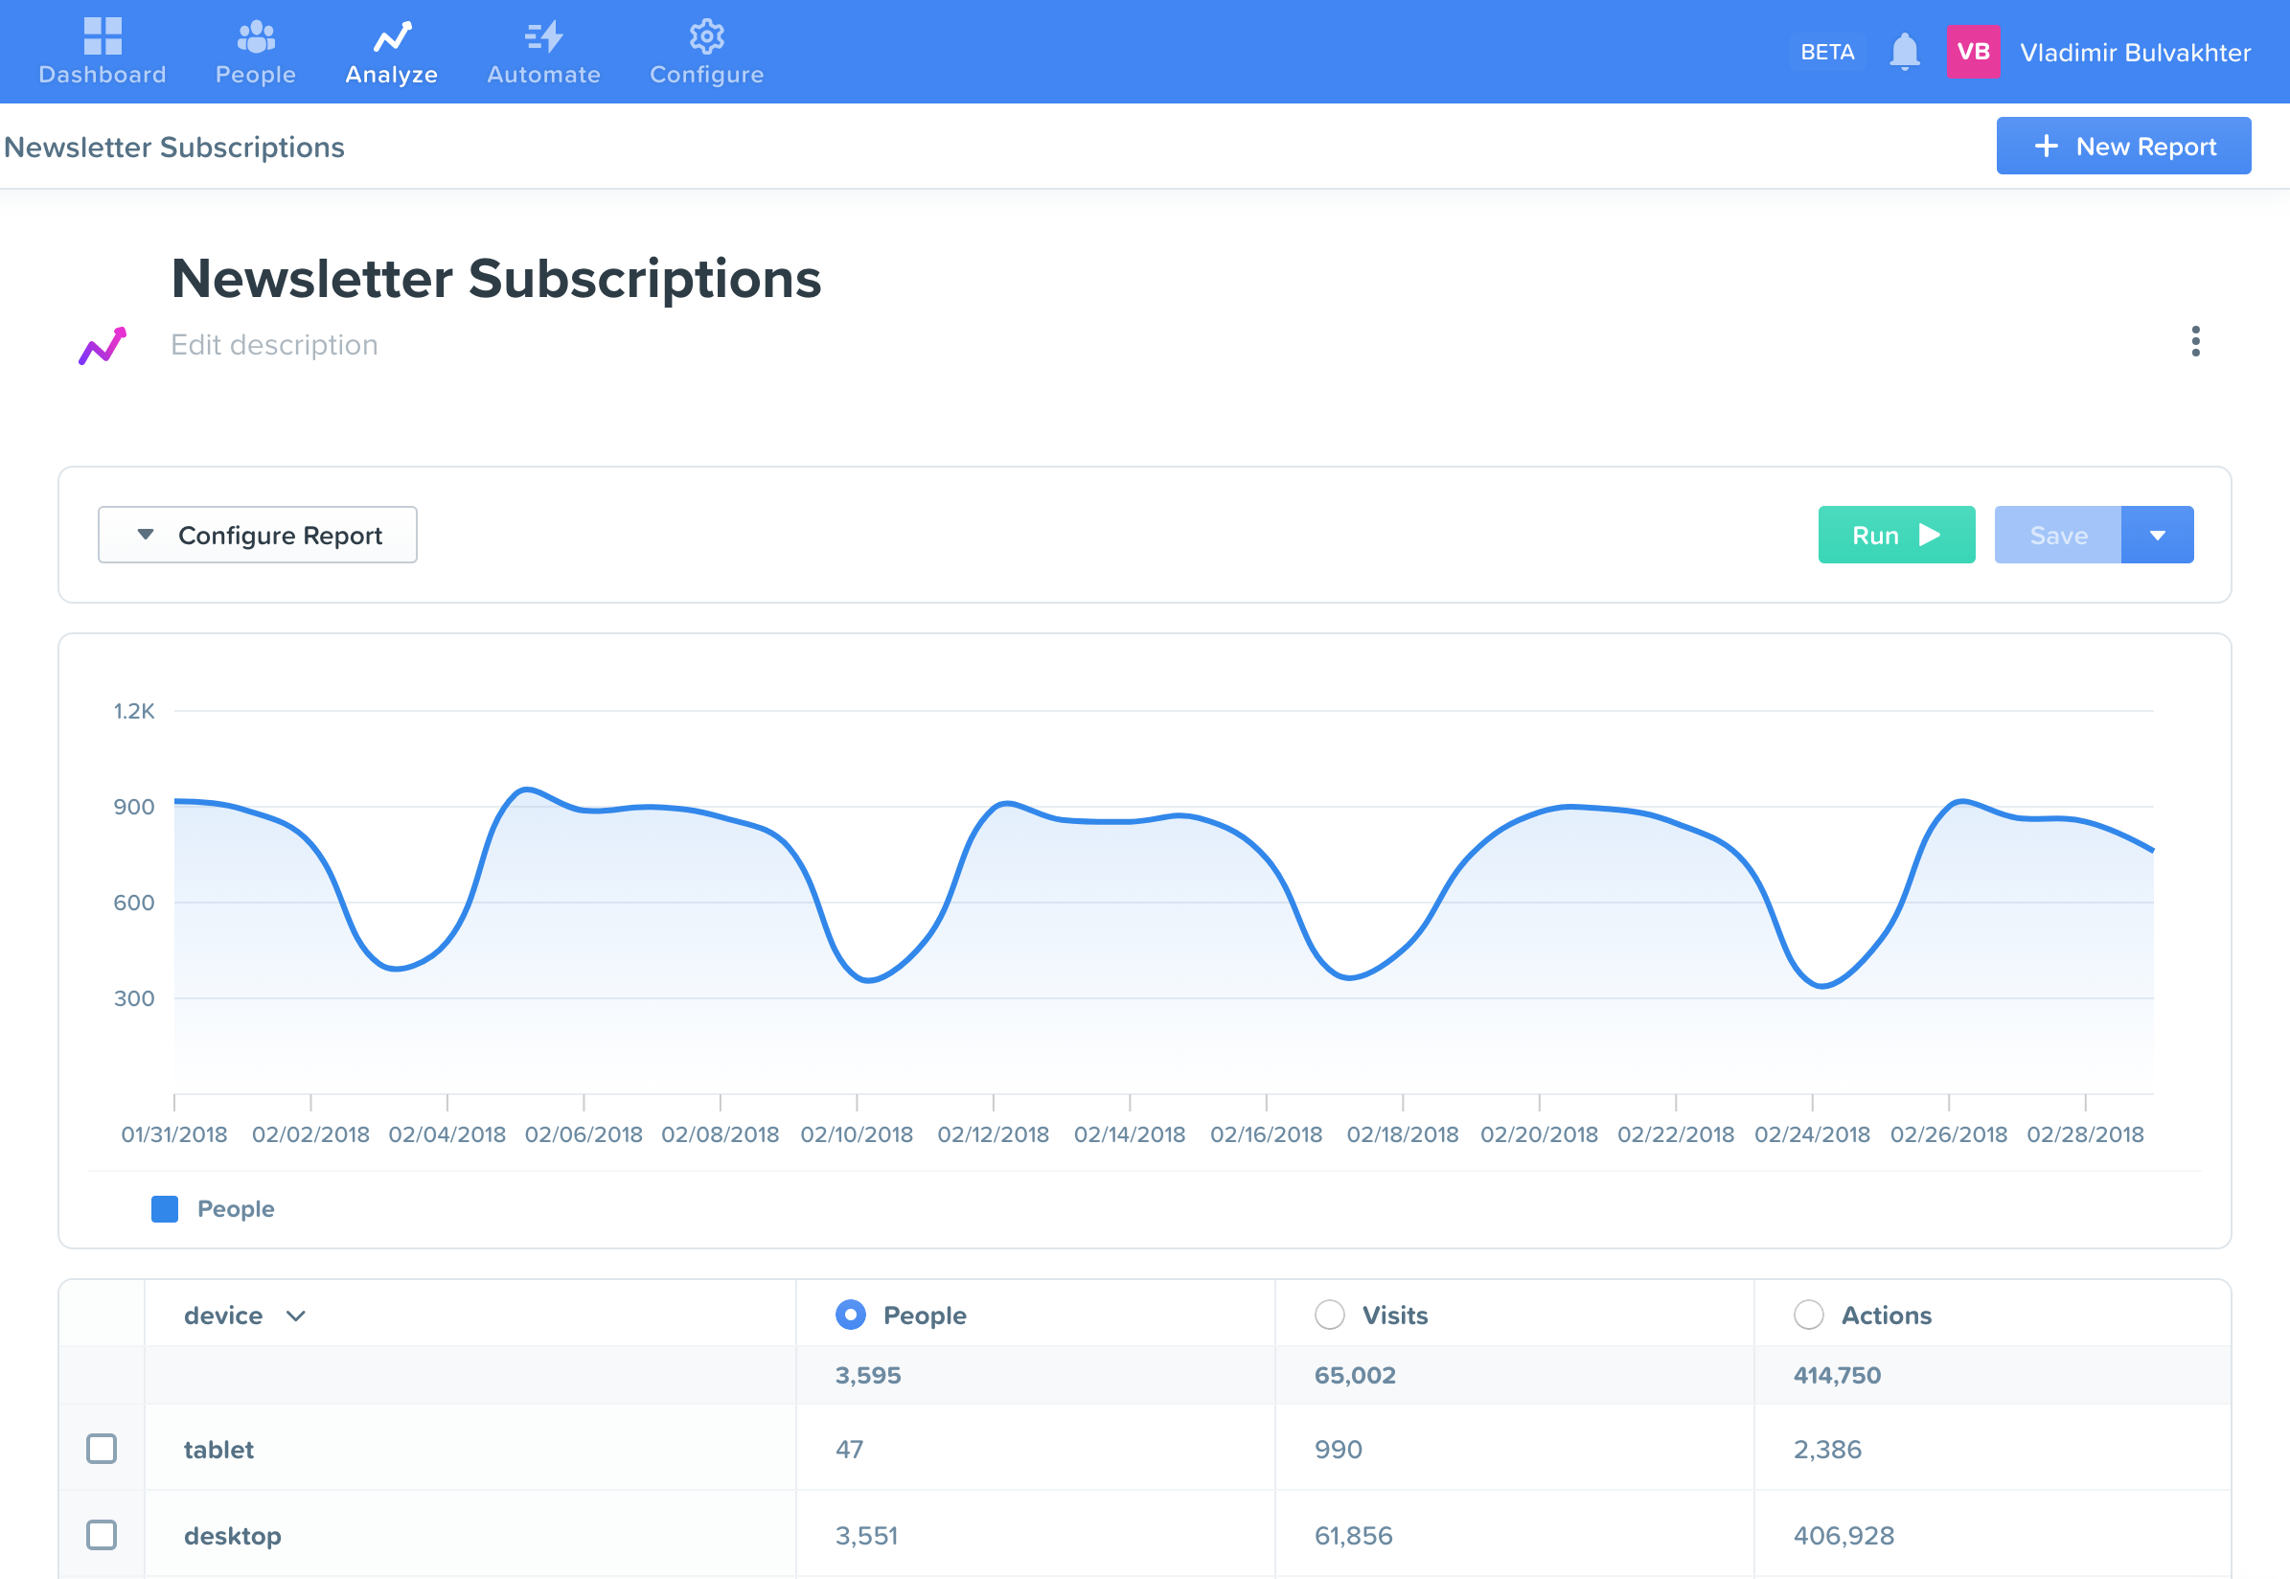
Task: Select the Actions radio button
Action: [x=1809, y=1315]
